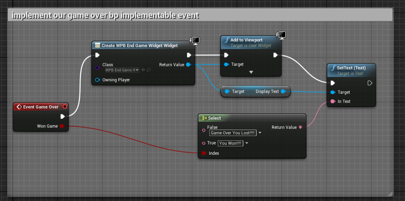Click Create WPB End Game Widget node title

pos(140,45)
